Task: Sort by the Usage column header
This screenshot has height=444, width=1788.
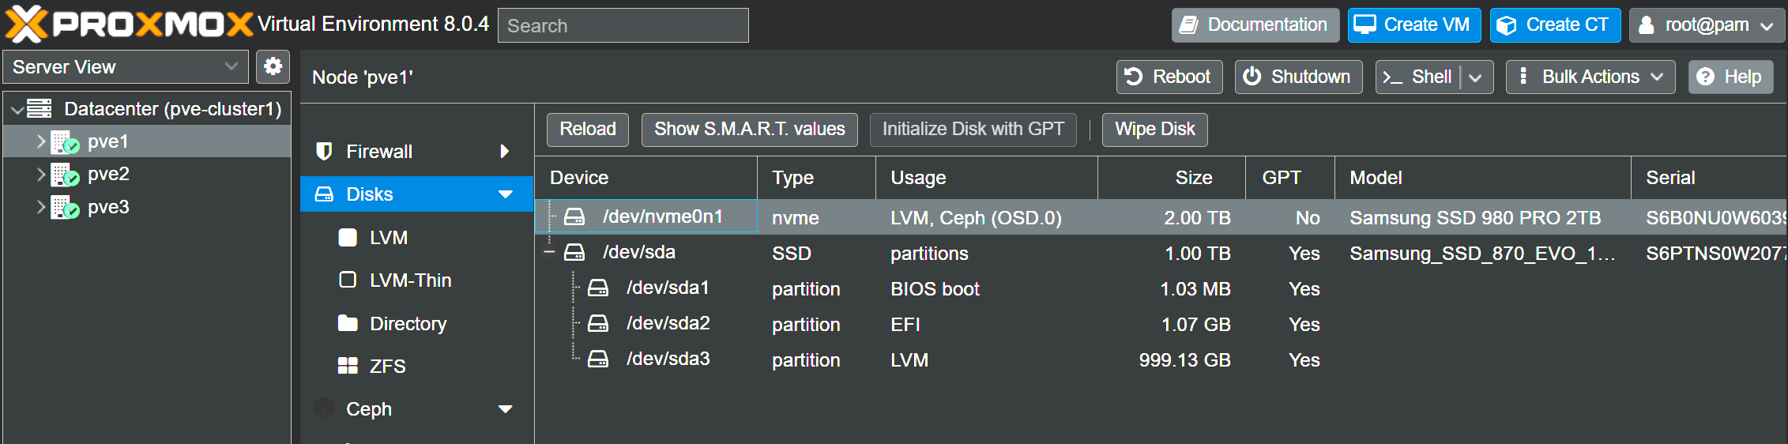Action: 987,178
